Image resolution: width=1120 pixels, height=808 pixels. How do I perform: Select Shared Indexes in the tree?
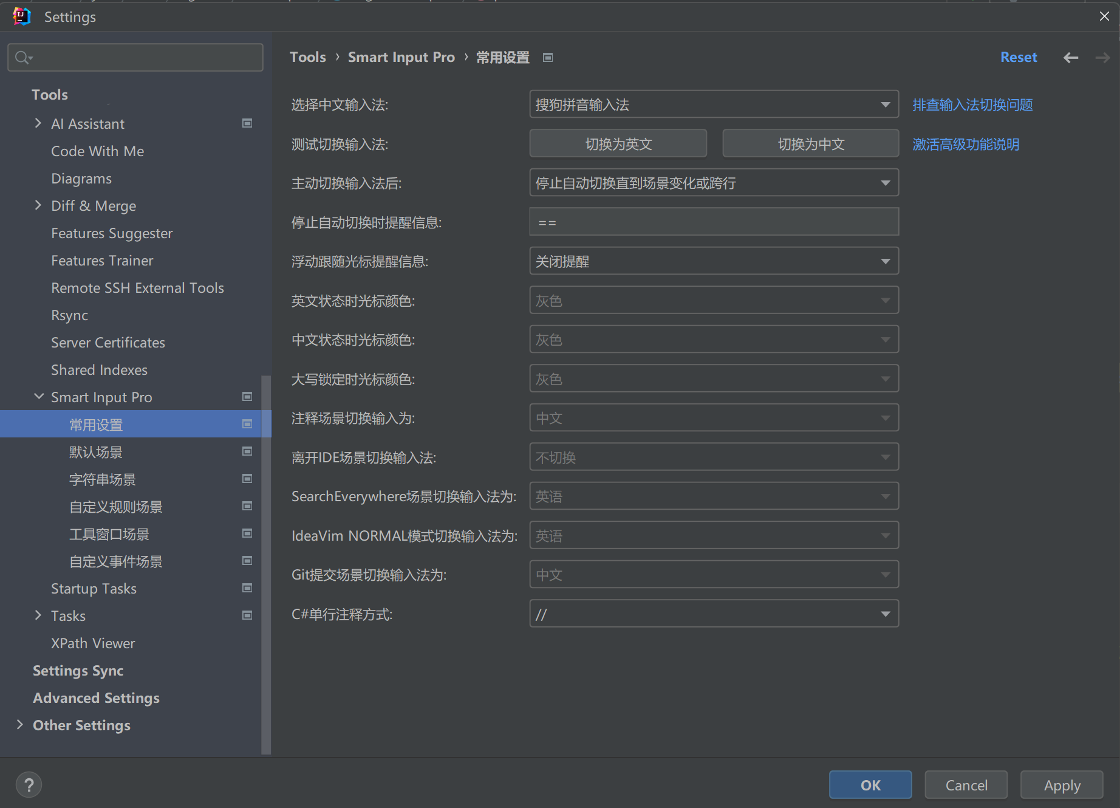[99, 369]
